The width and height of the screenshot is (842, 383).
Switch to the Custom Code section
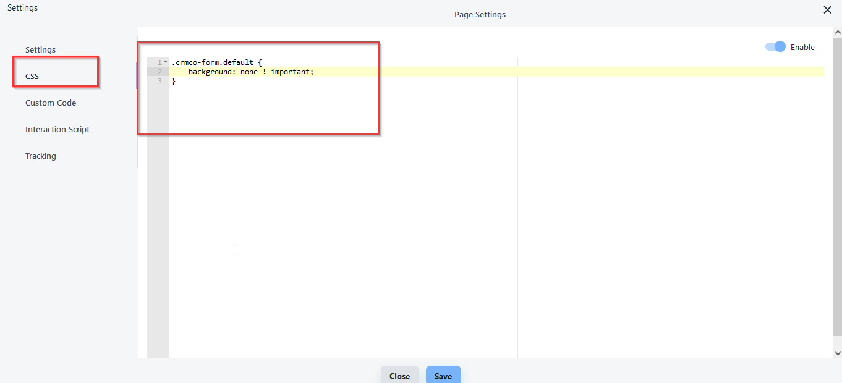(x=51, y=103)
